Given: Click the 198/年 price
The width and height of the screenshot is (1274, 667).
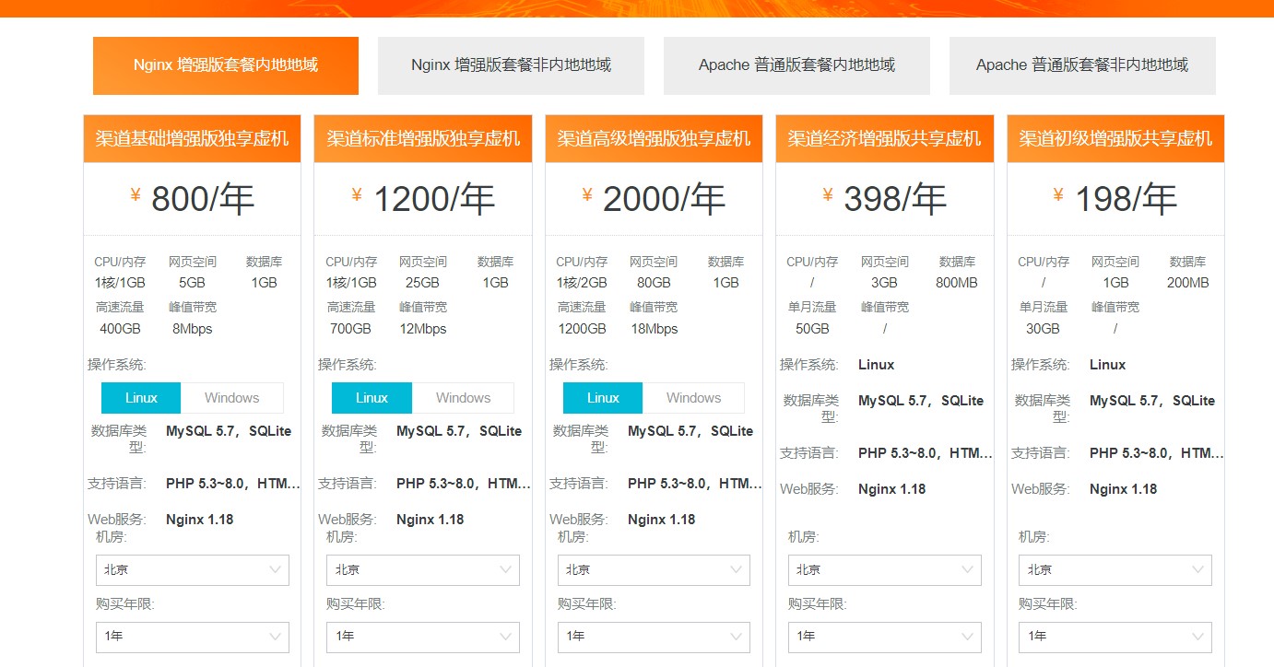Looking at the screenshot, I should pos(1126,199).
